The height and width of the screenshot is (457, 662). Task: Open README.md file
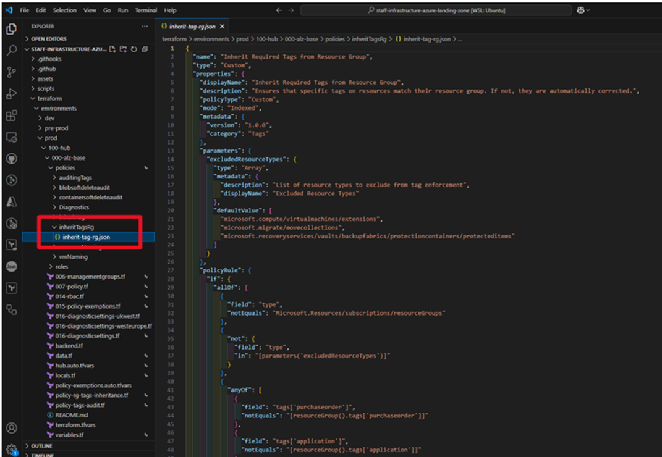[71, 415]
